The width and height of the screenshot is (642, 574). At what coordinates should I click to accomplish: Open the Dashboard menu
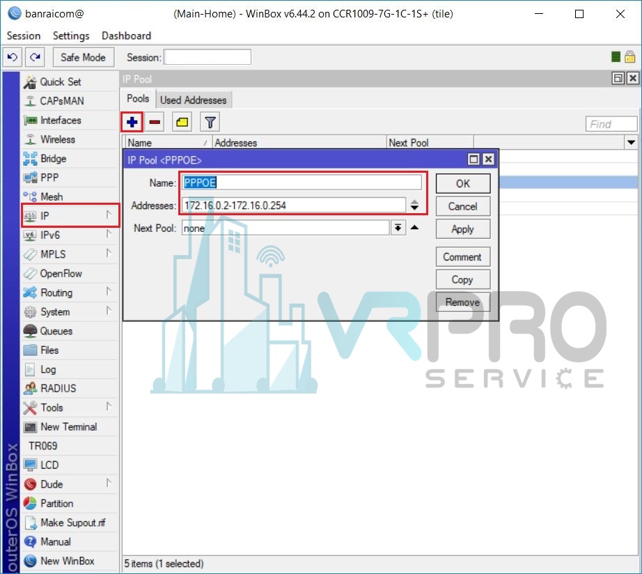126,36
